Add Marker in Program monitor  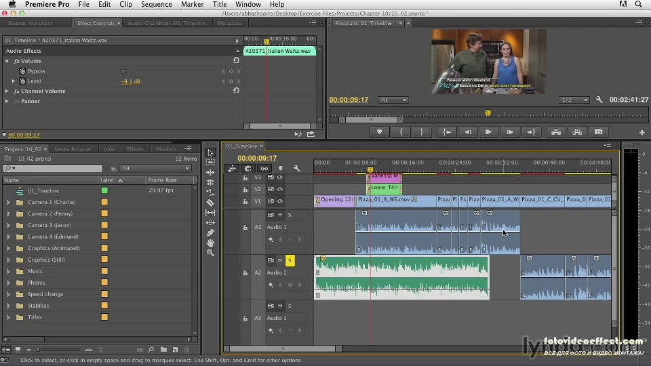(x=379, y=132)
